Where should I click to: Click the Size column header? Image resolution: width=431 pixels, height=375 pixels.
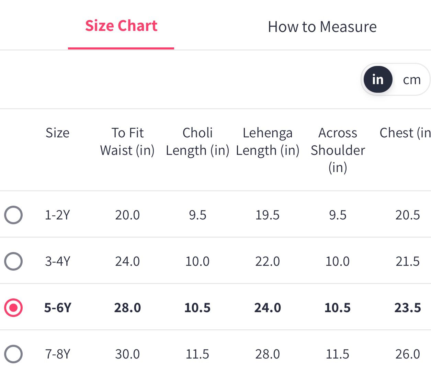[x=58, y=133]
